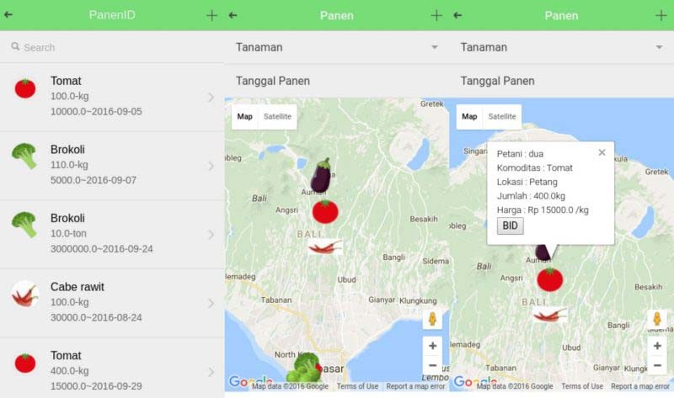Click Report a map error on the right map
Screen dimensions: 674x398
point(639,386)
